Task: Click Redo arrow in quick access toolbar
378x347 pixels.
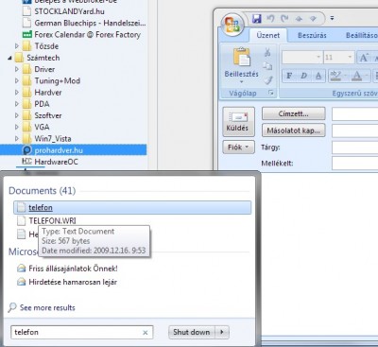Action: (x=284, y=19)
